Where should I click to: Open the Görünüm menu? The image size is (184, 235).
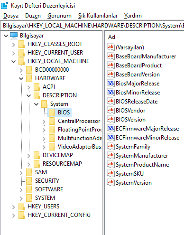(59, 16)
